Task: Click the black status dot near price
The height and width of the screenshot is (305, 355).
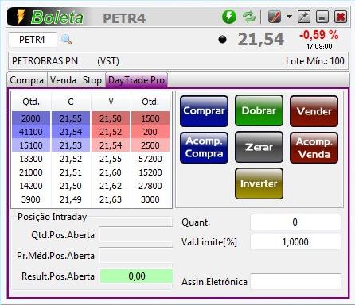Action: (222, 39)
